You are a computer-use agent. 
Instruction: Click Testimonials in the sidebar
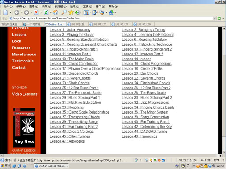pyautogui.click(x=23, y=61)
